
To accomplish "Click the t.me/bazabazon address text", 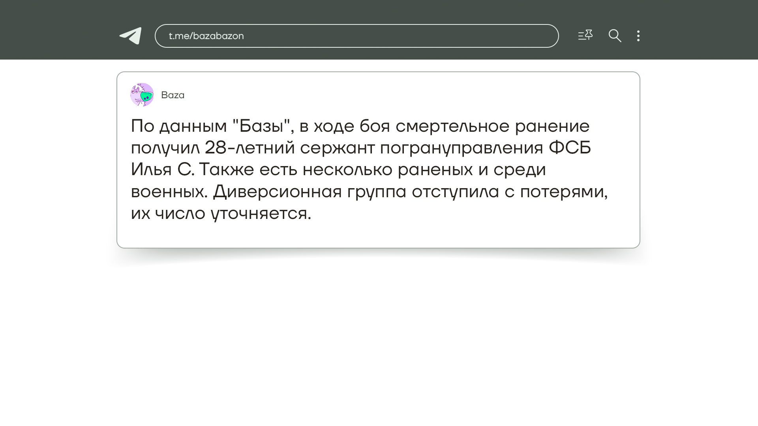I will pyautogui.click(x=206, y=36).
